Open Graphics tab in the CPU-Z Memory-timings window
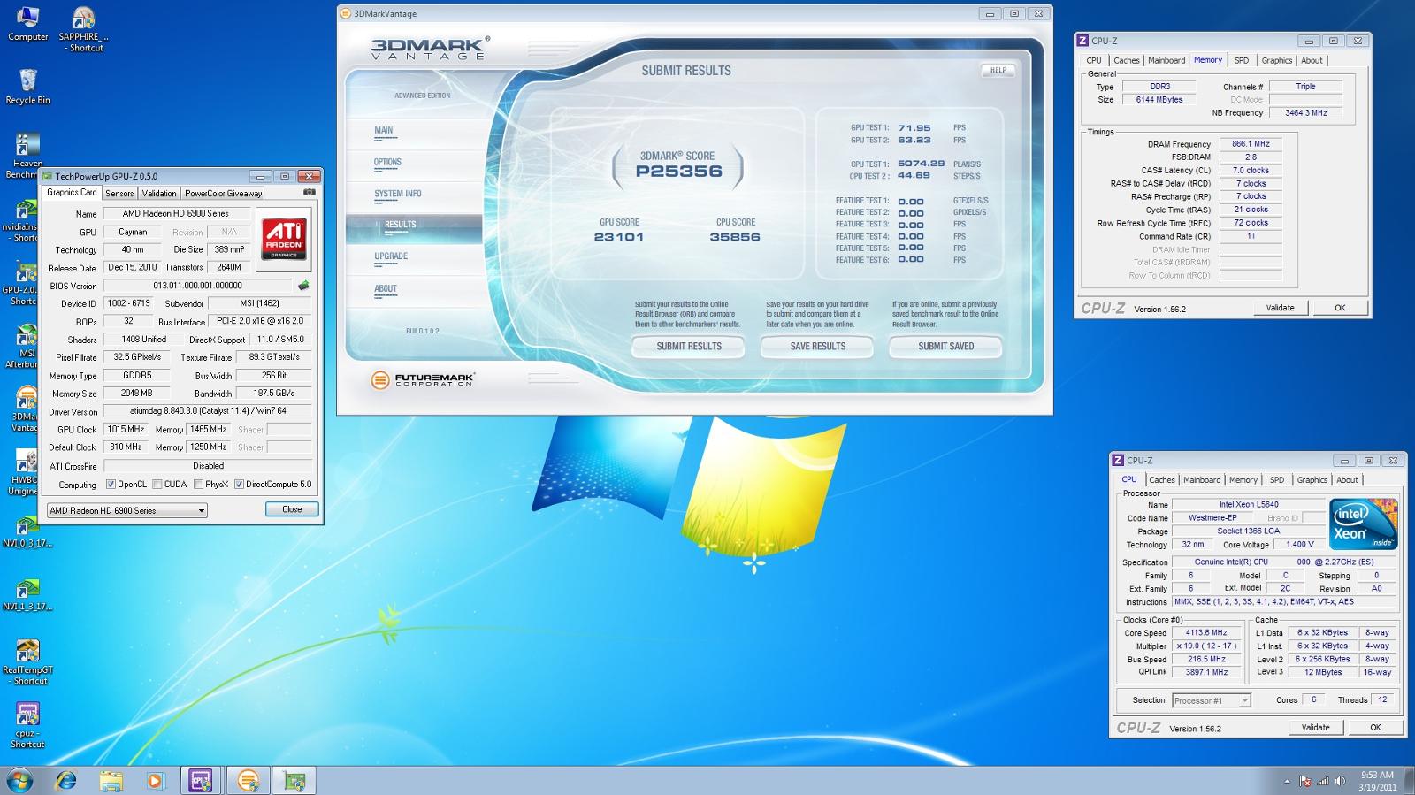The height and width of the screenshot is (795, 1415). (1276, 61)
